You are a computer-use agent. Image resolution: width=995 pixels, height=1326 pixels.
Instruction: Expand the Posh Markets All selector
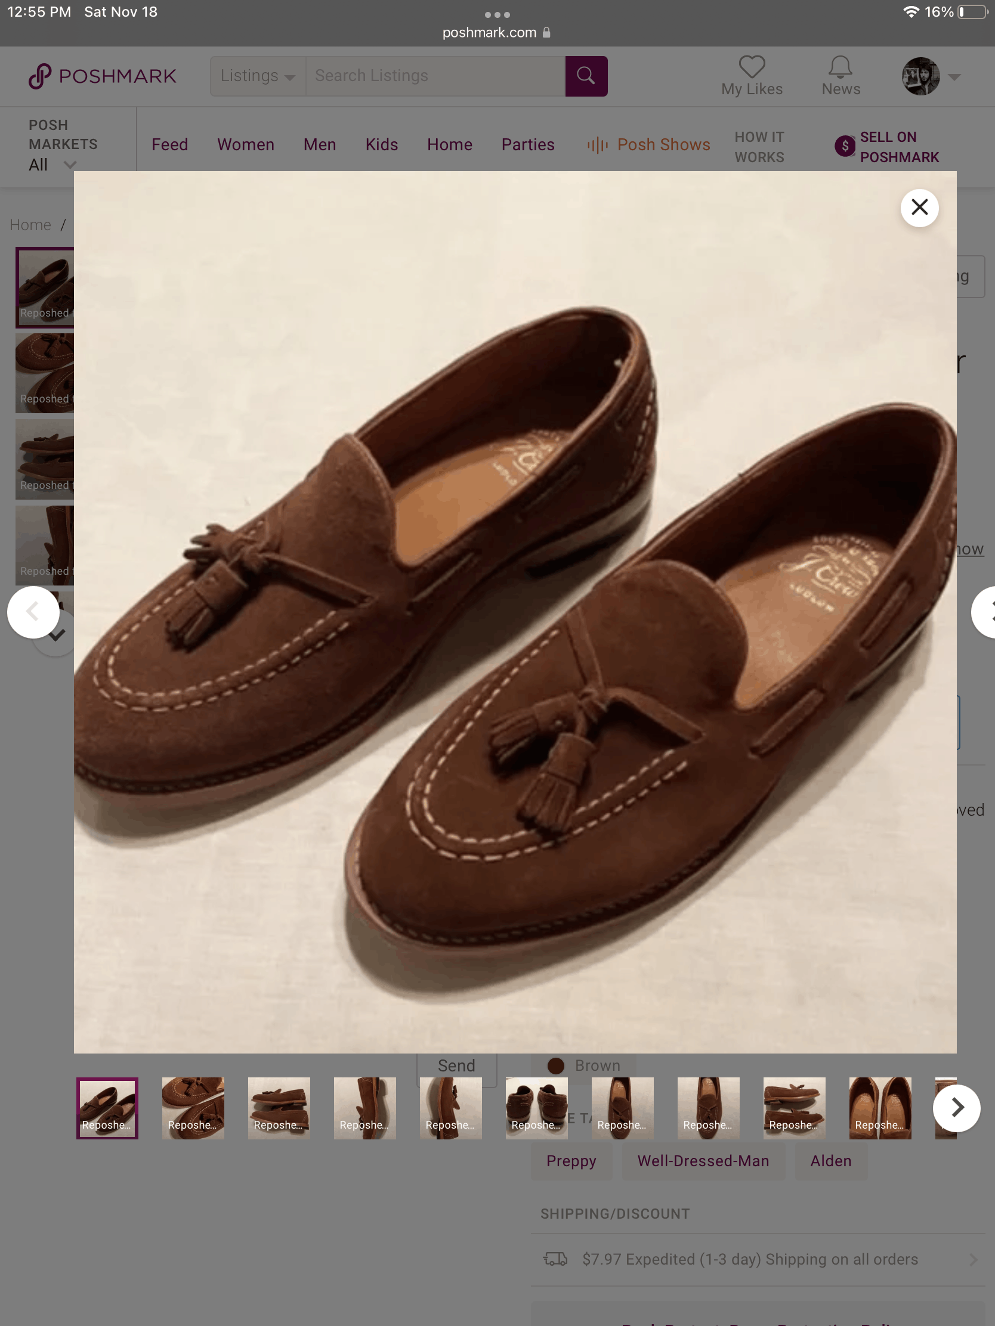[x=52, y=164]
